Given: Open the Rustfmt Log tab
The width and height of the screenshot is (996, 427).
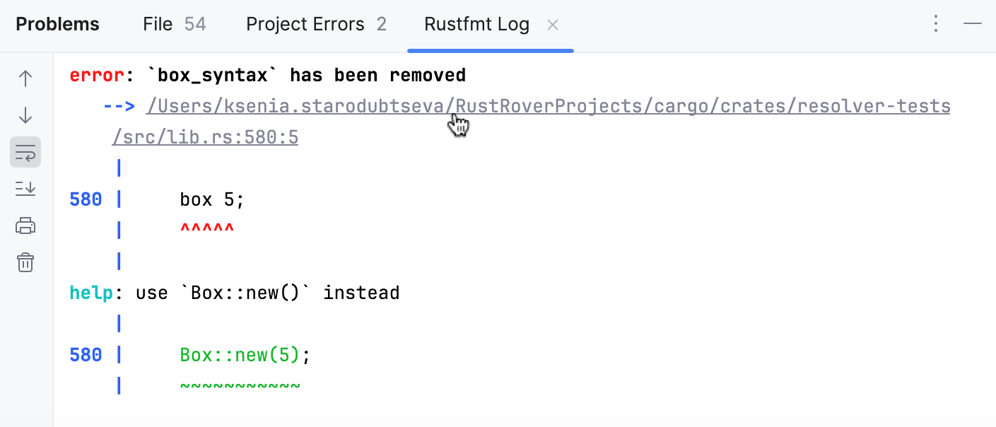Looking at the screenshot, I should pyautogui.click(x=476, y=23).
